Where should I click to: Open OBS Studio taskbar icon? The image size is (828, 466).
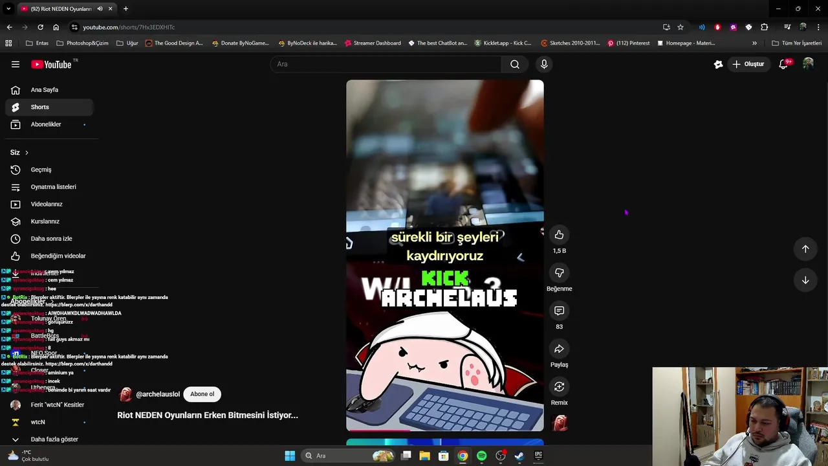500,456
